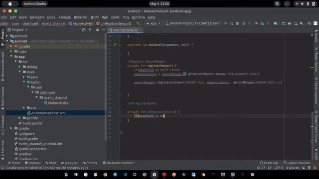Open the Database Inspector tool window
Screen dimensions: 319x179
coord(118,163)
